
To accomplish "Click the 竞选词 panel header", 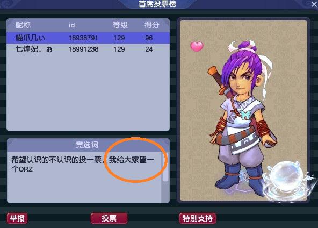I will 88,145.
